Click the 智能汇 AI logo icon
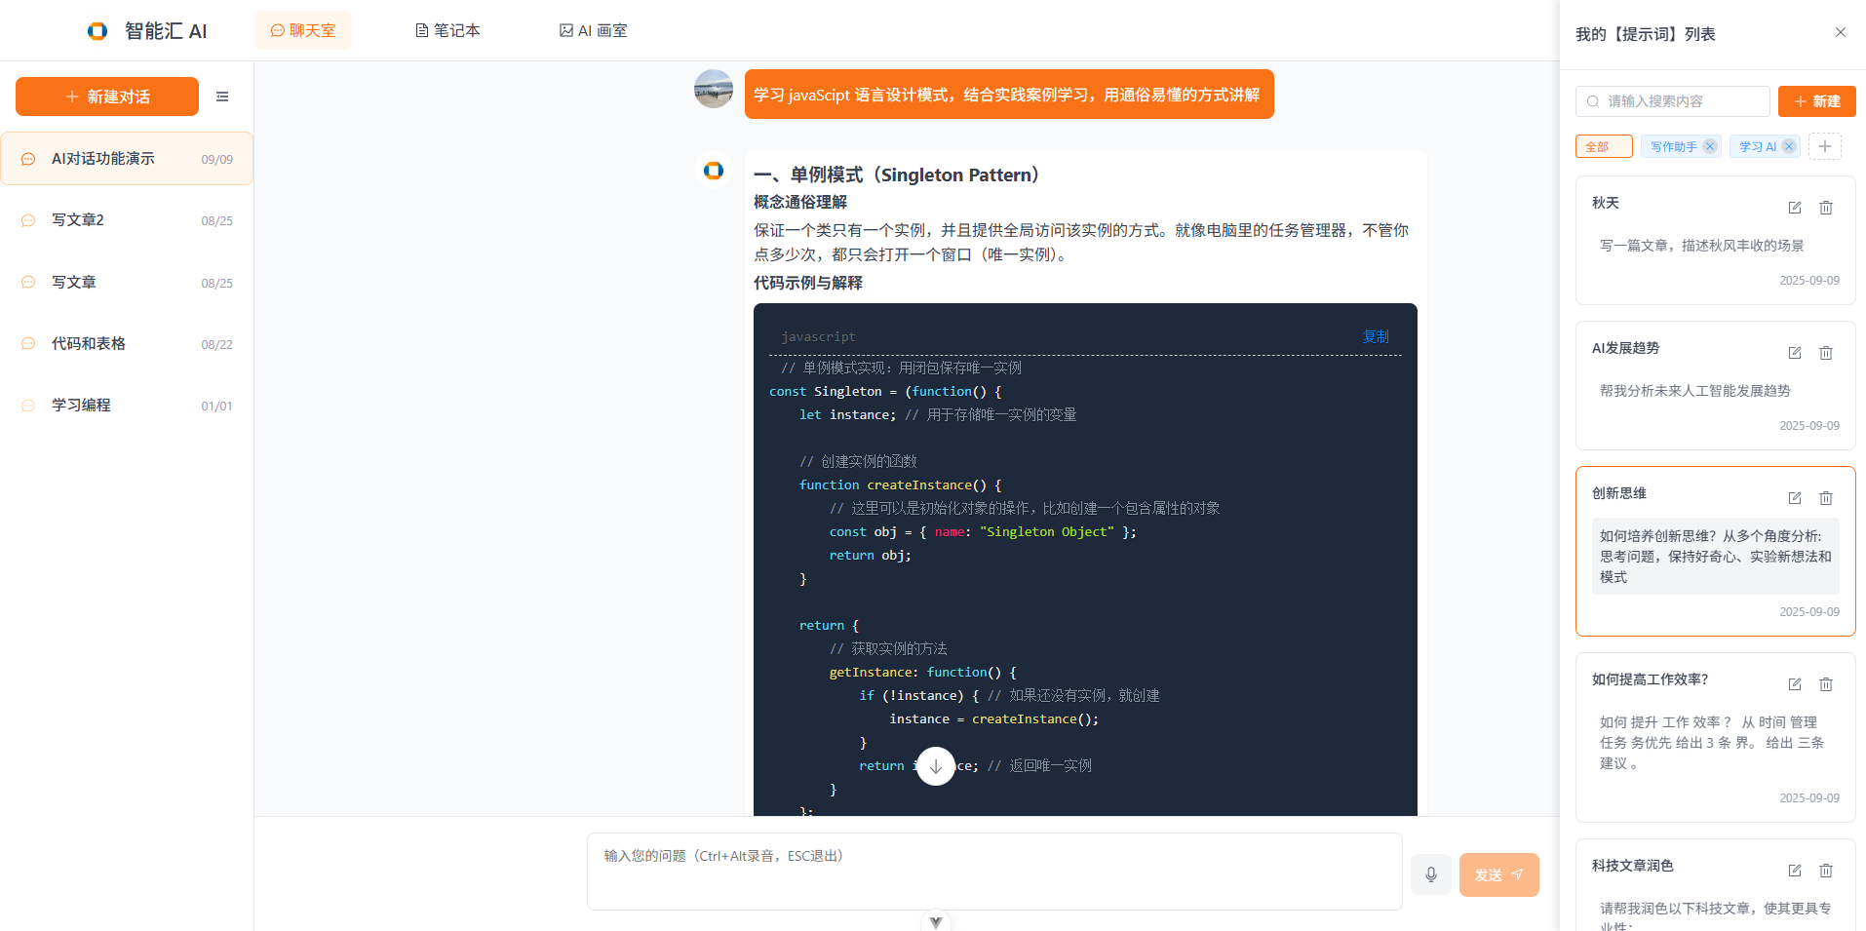The image size is (1866, 931). click(96, 30)
